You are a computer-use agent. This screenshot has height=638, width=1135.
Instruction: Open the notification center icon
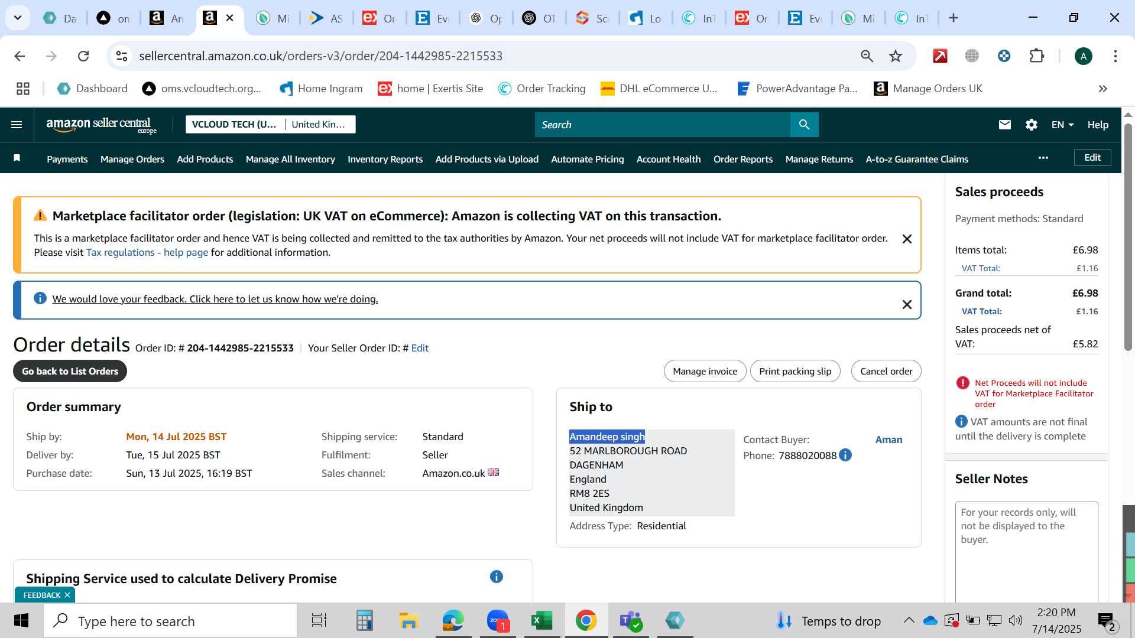[x=1106, y=621]
